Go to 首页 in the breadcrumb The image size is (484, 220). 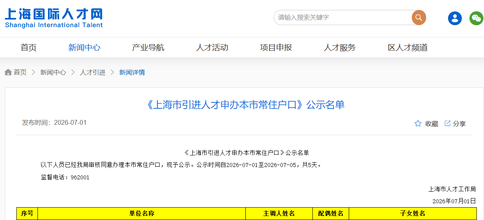(20, 72)
